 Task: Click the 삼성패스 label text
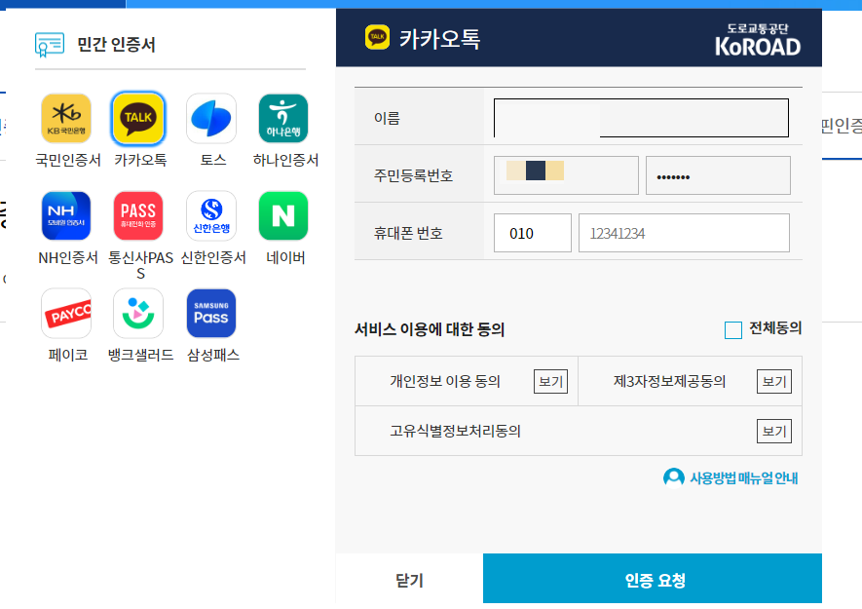click(x=213, y=355)
